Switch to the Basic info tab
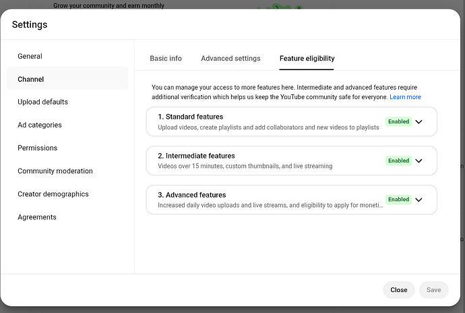 [166, 59]
